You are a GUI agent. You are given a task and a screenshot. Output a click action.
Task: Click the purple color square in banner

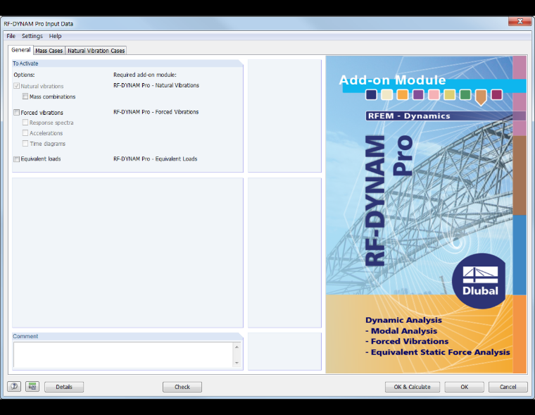[418, 94]
